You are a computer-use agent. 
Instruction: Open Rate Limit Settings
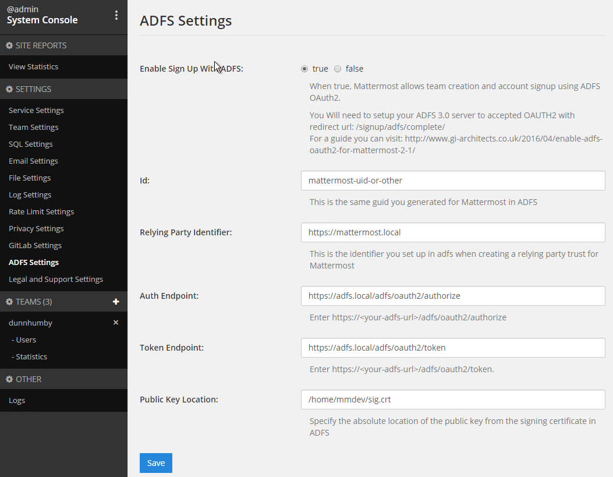click(41, 211)
